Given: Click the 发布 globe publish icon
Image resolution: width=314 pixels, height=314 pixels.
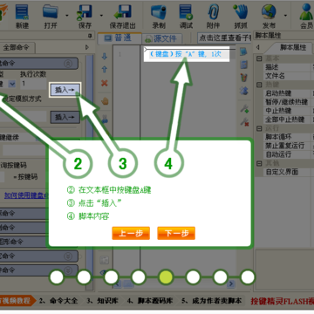Looking at the screenshot, I should click(x=269, y=12).
